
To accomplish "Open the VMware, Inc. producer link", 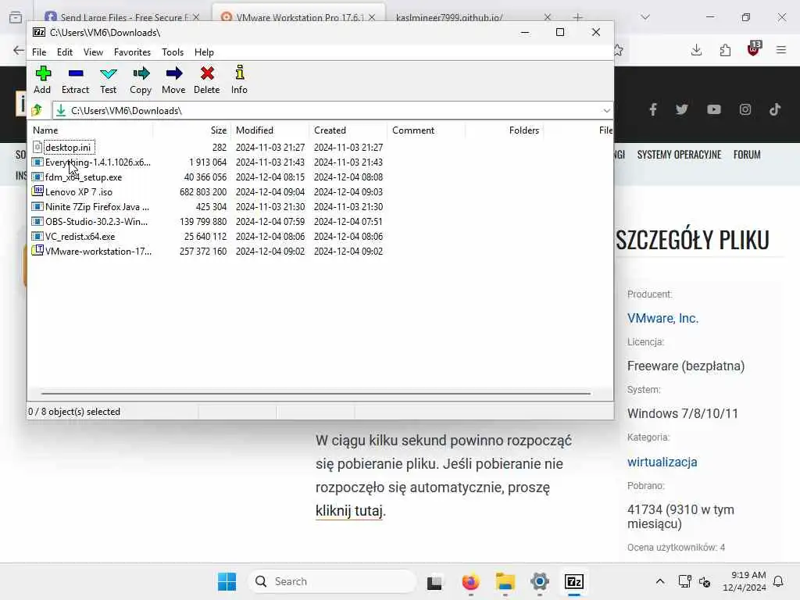I will [x=662, y=318].
